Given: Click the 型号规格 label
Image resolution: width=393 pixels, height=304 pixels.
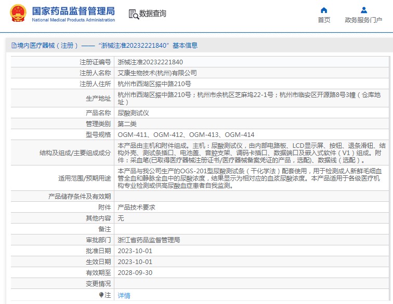Looking at the screenshot, I should [98, 134].
